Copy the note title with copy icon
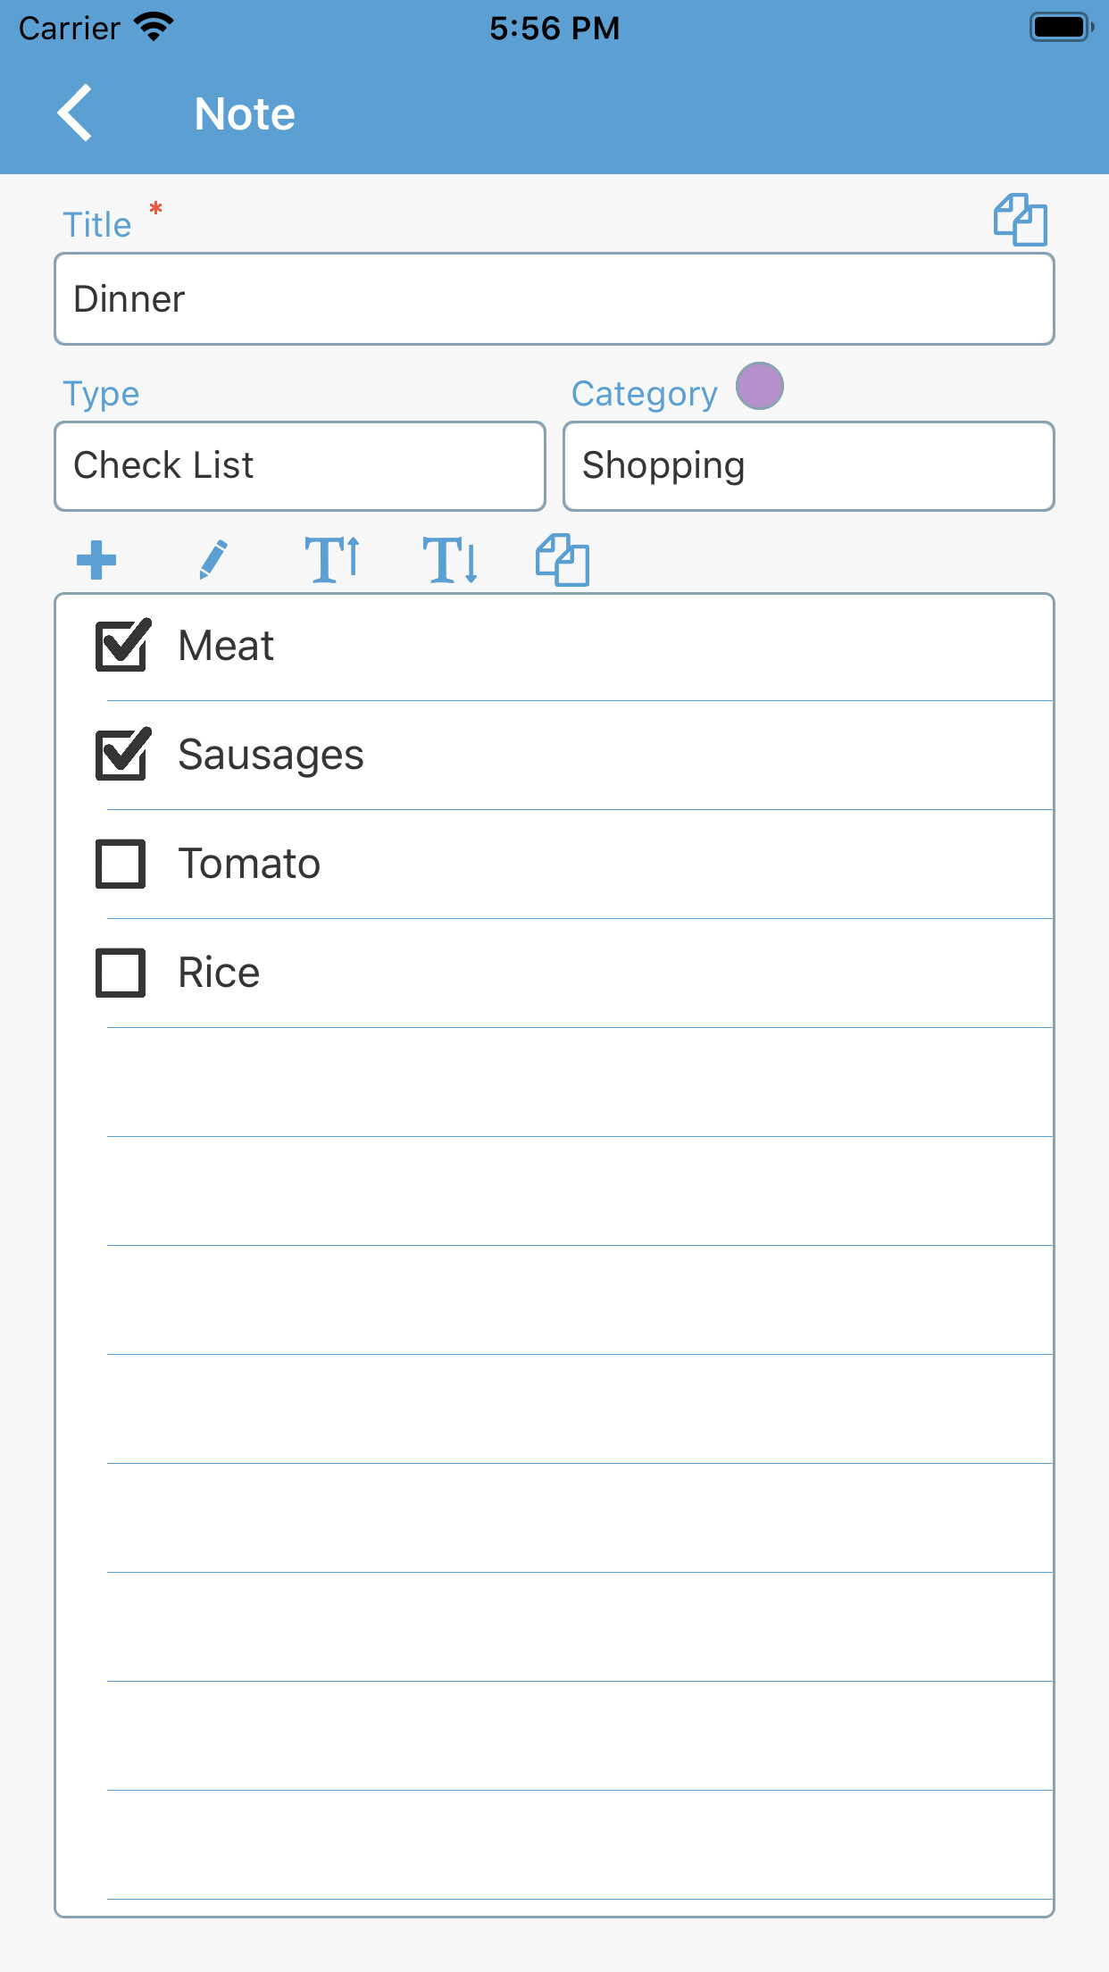This screenshot has width=1109, height=1972. pyautogui.click(x=1020, y=220)
